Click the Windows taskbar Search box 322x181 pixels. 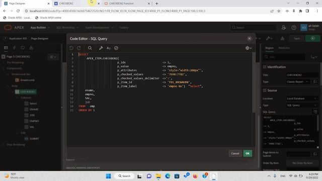pyautogui.click(x=124, y=176)
